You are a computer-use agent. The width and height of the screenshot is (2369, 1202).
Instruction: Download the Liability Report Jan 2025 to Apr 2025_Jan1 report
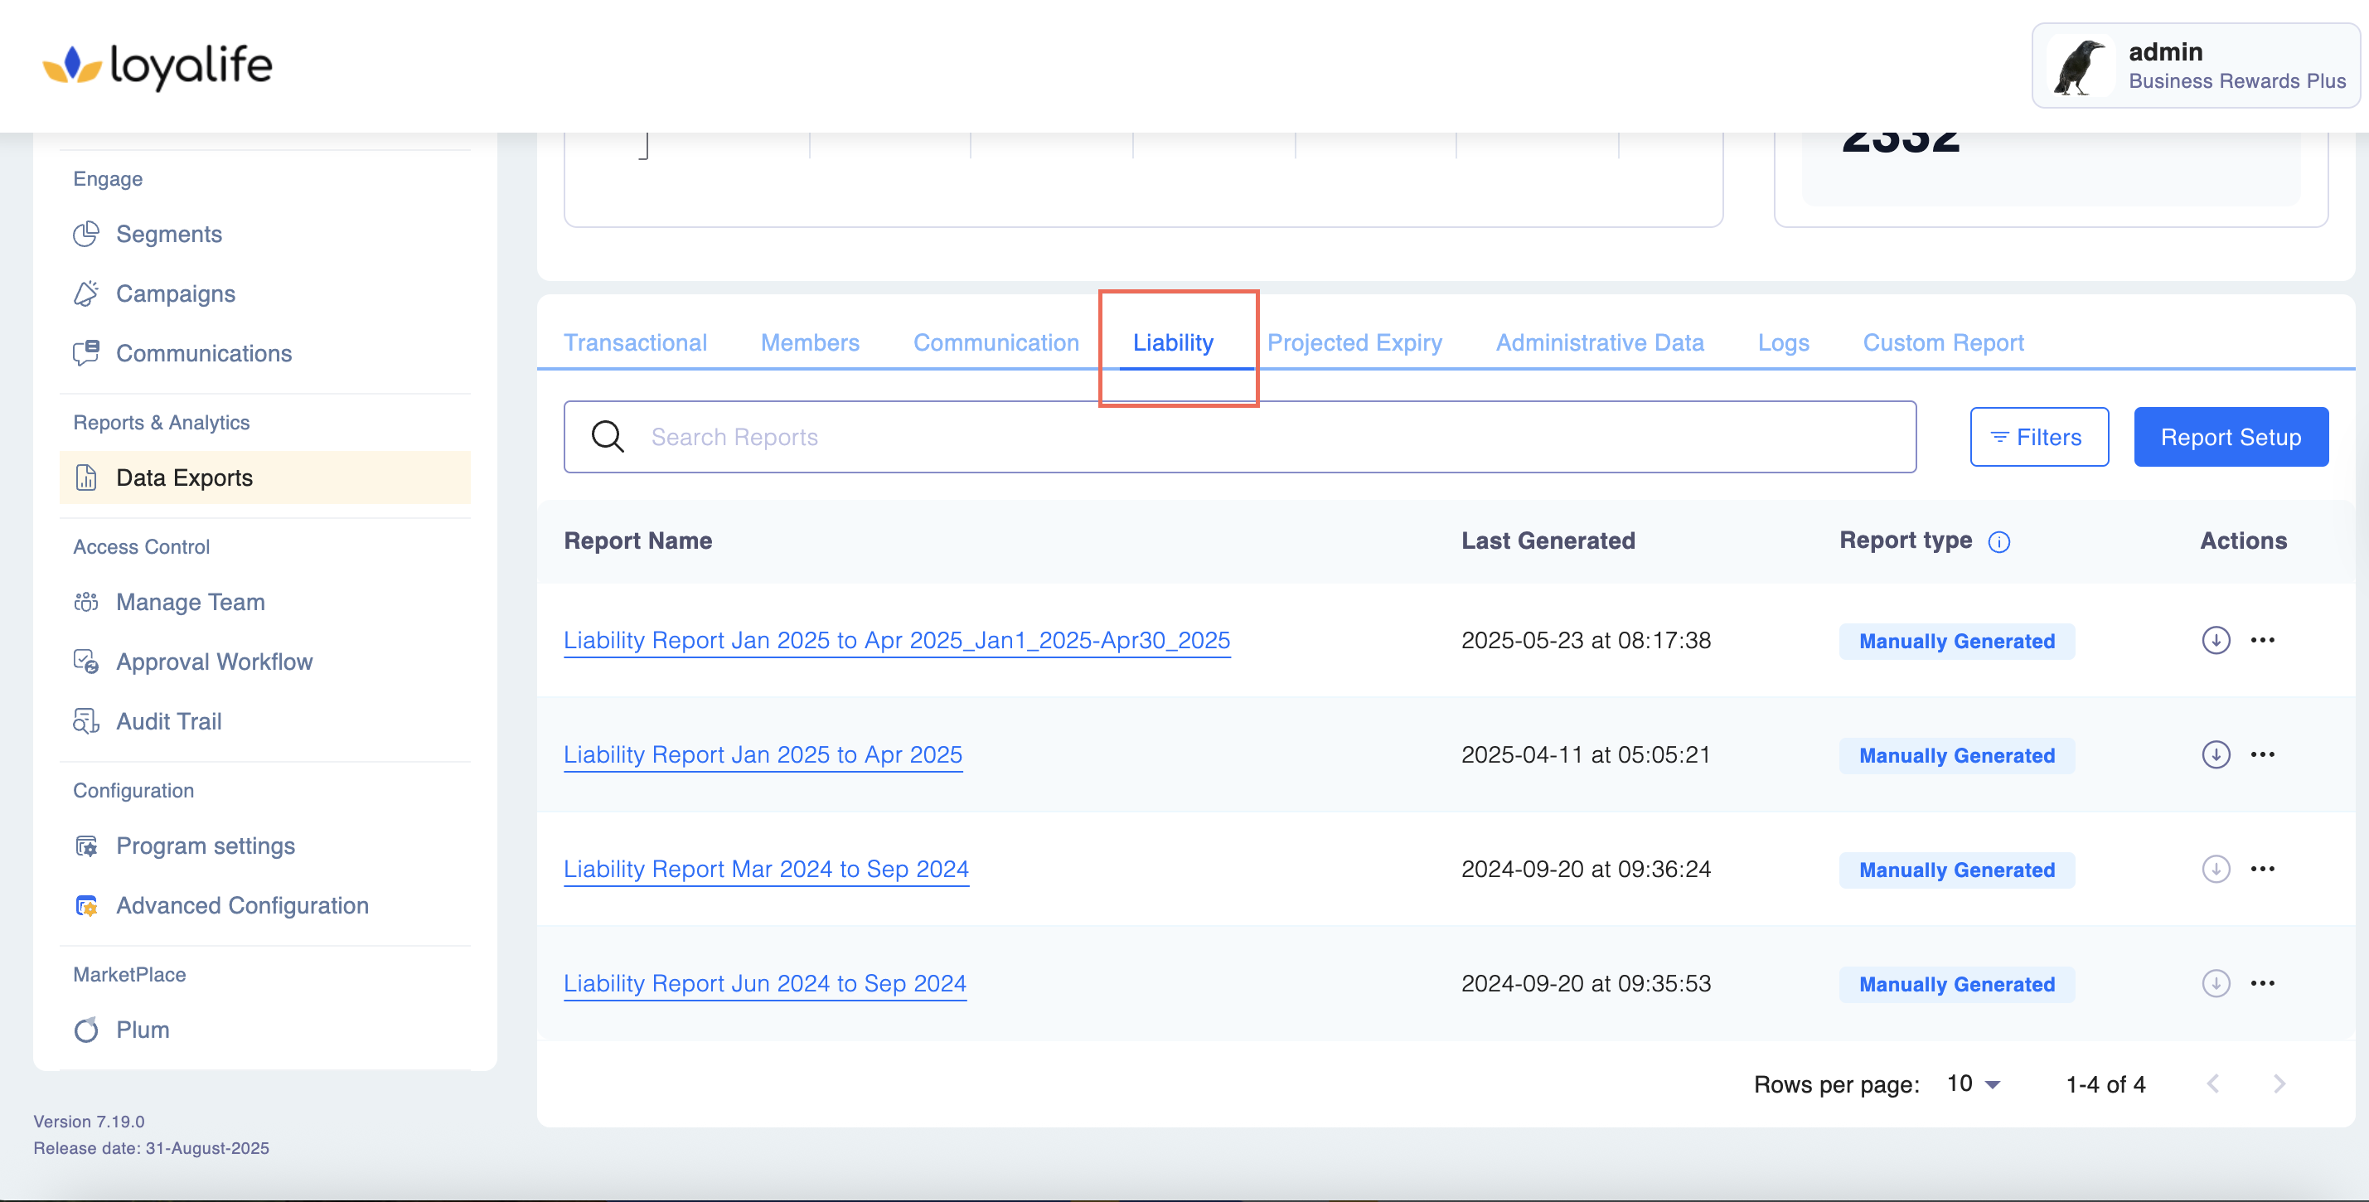(2216, 640)
